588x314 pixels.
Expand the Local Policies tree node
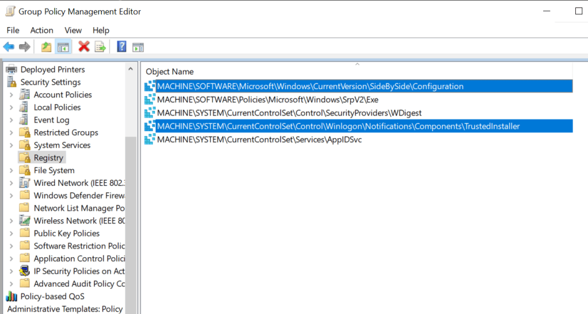coord(12,108)
